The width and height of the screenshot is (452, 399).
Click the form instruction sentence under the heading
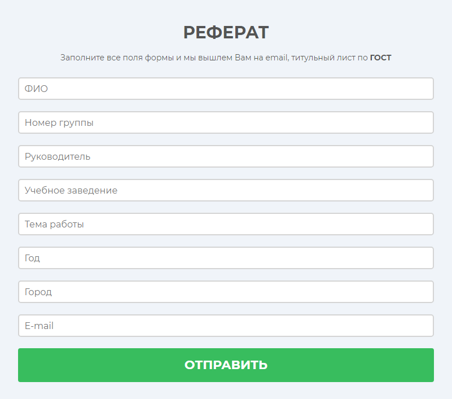(214, 58)
